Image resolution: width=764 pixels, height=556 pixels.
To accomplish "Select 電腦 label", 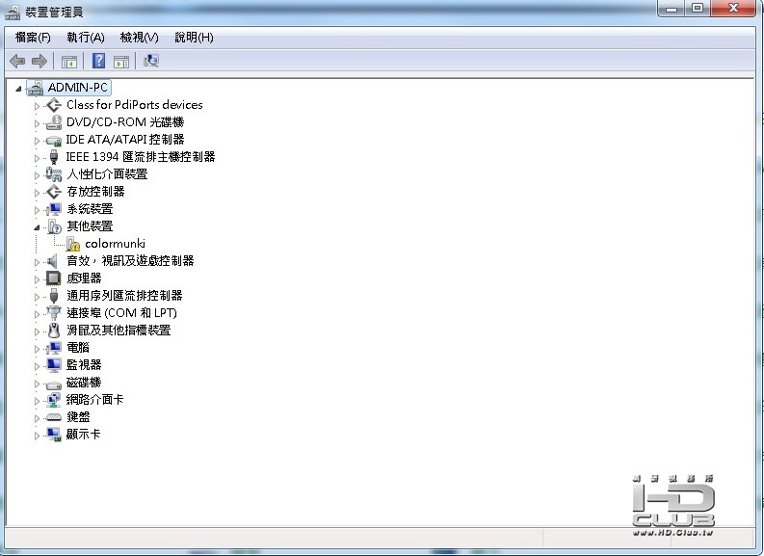I will point(78,348).
